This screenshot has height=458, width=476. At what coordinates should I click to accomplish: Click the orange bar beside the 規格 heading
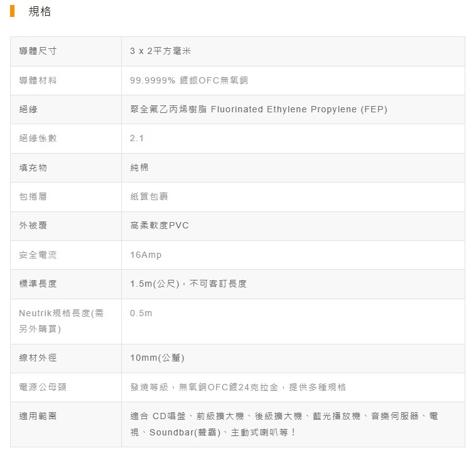[x=13, y=11]
